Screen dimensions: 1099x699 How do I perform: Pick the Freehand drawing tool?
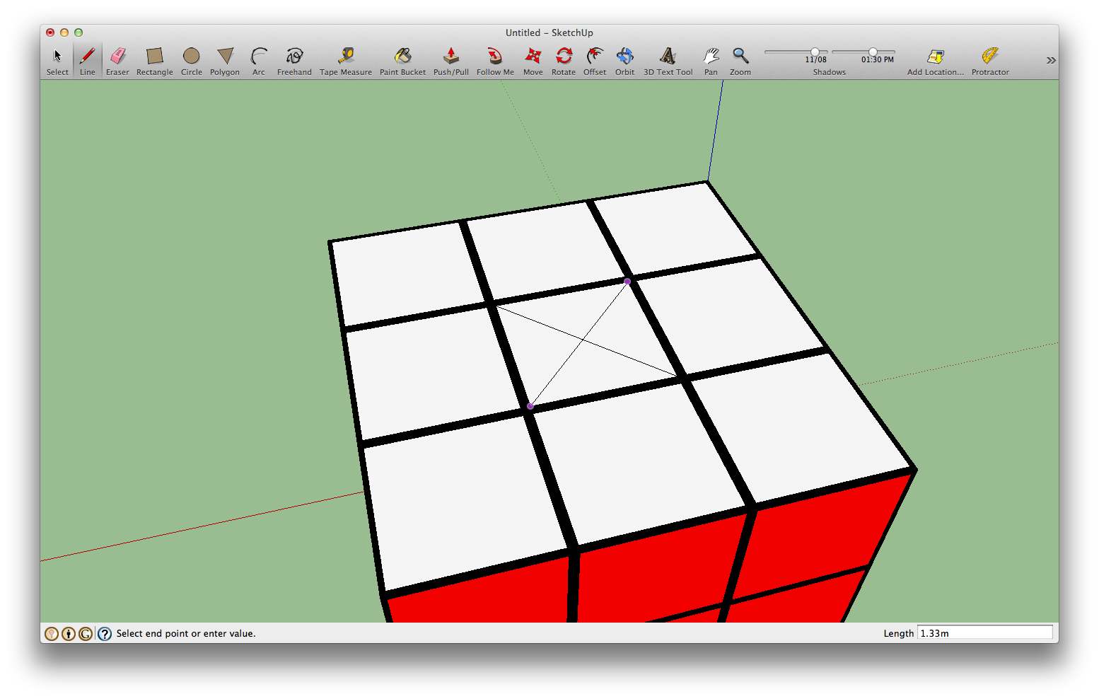click(294, 61)
